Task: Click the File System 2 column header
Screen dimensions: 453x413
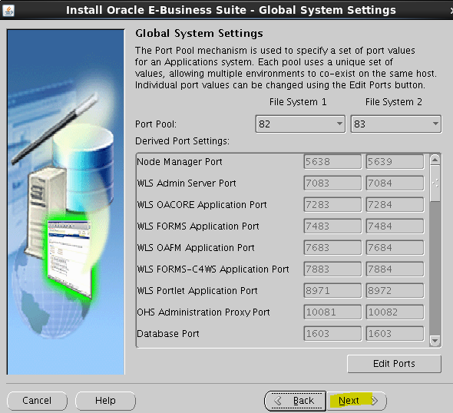Action: 393,102
